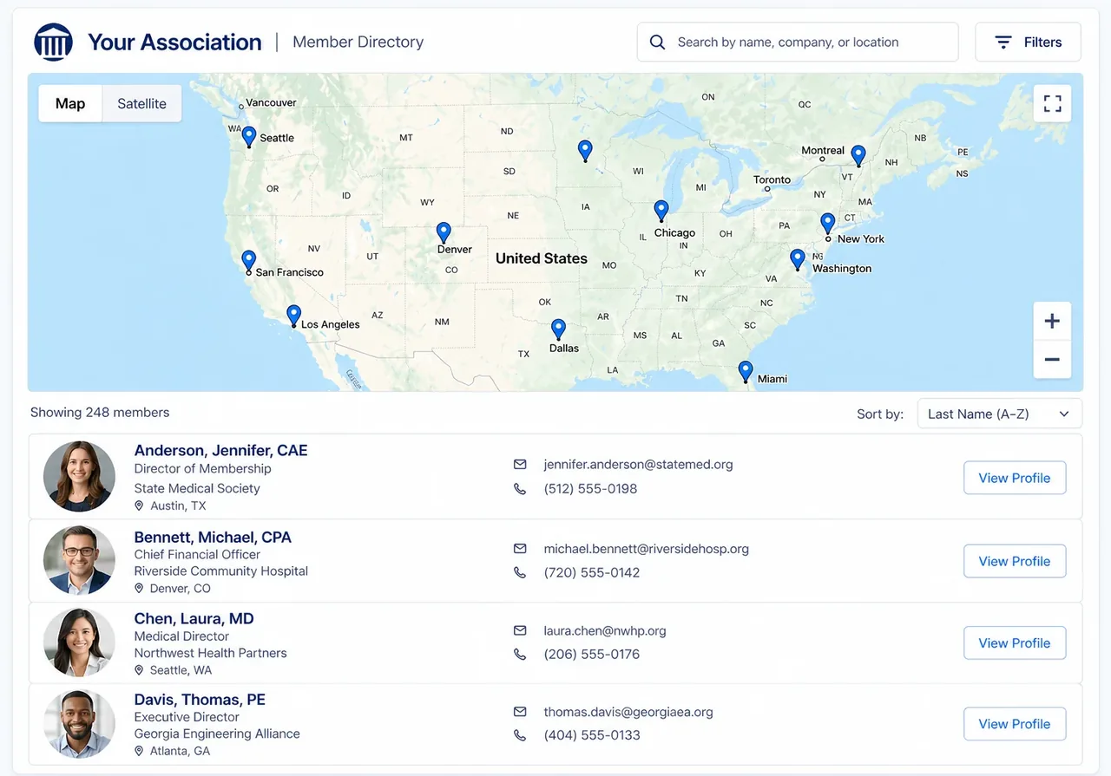
Task: View Profile for Jennifer Anderson
Action: [x=1015, y=478]
